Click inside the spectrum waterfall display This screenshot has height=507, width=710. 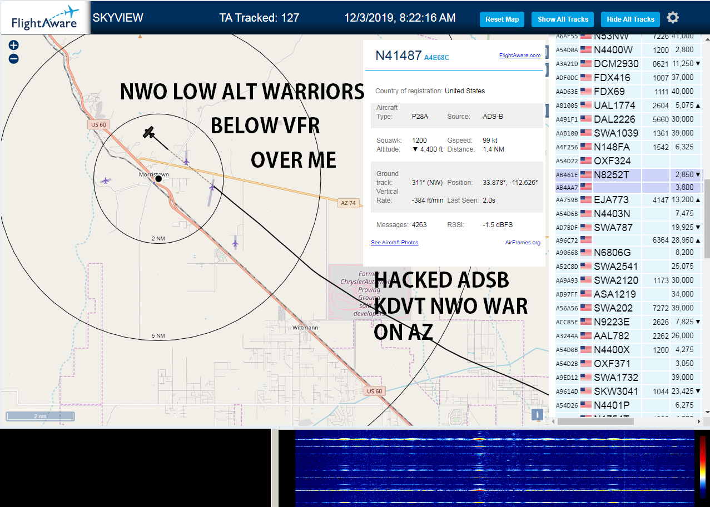click(x=495, y=468)
